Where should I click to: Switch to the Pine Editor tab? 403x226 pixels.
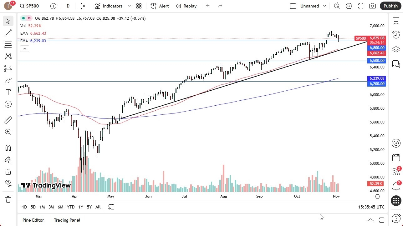[33, 220]
